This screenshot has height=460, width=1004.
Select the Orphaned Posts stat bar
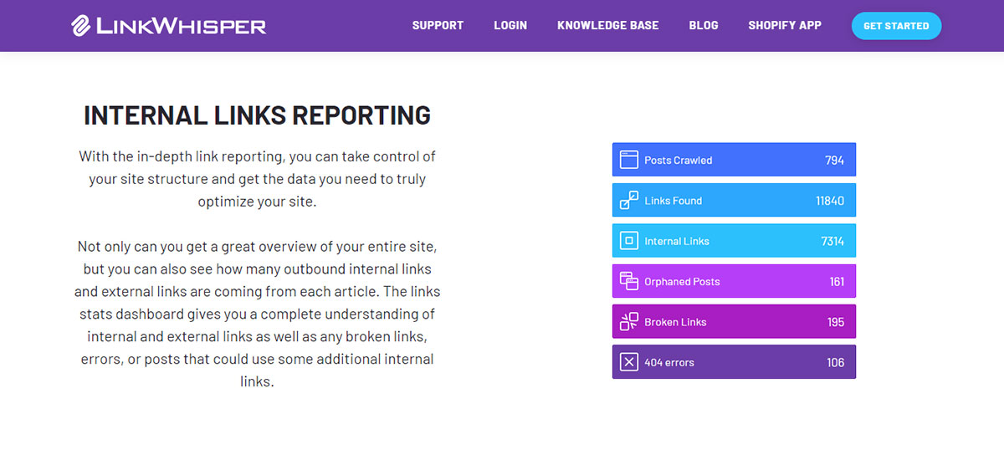[734, 281]
